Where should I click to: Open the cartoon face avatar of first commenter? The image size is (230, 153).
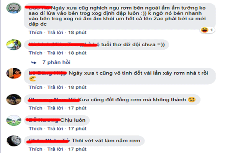(x=14, y=8)
